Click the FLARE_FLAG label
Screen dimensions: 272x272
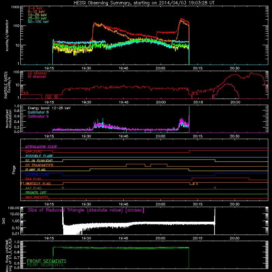35,170
